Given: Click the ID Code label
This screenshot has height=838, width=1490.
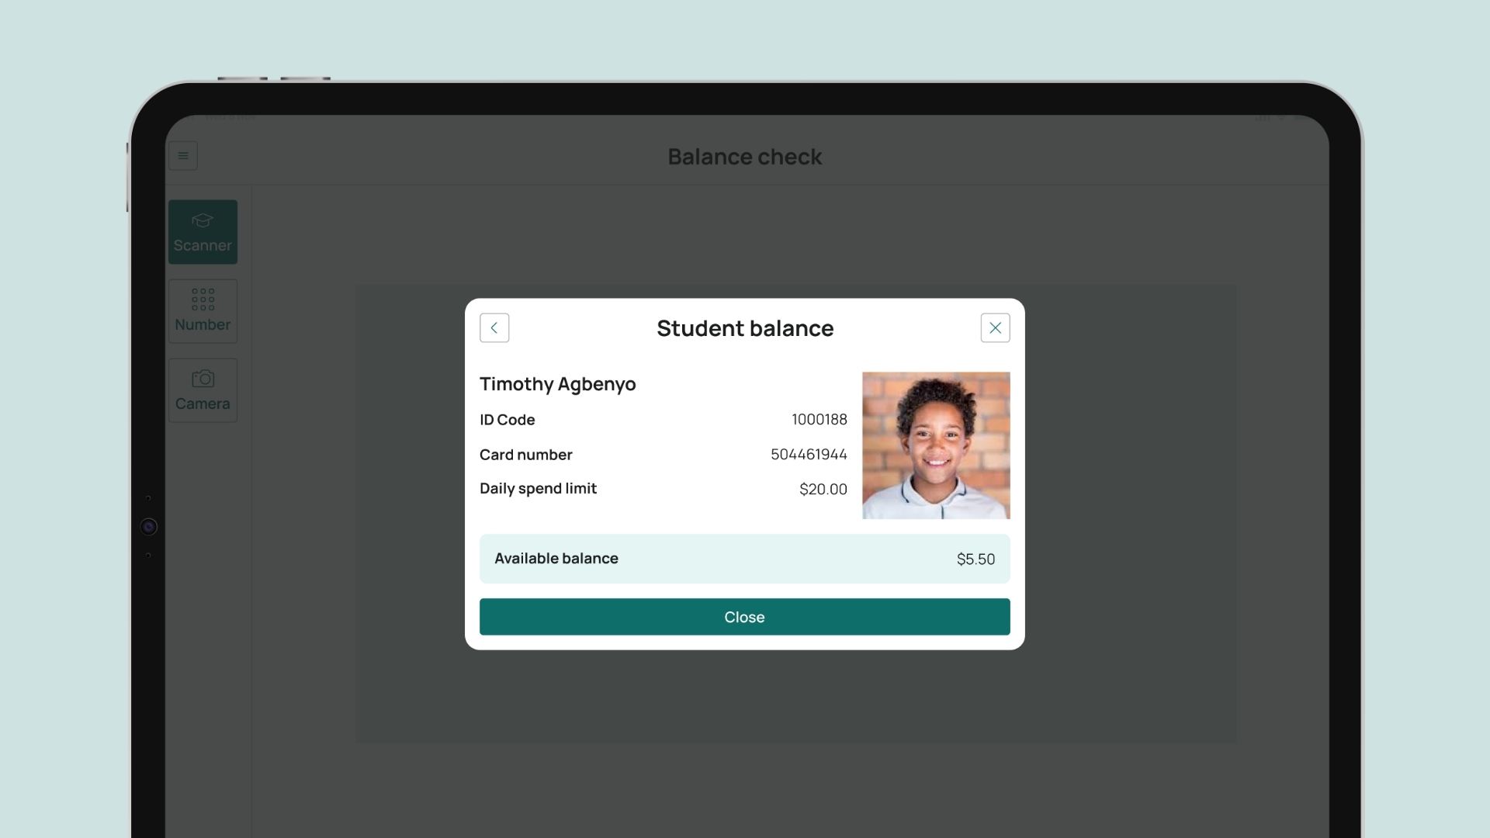Looking at the screenshot, I should tap(507, 420).
